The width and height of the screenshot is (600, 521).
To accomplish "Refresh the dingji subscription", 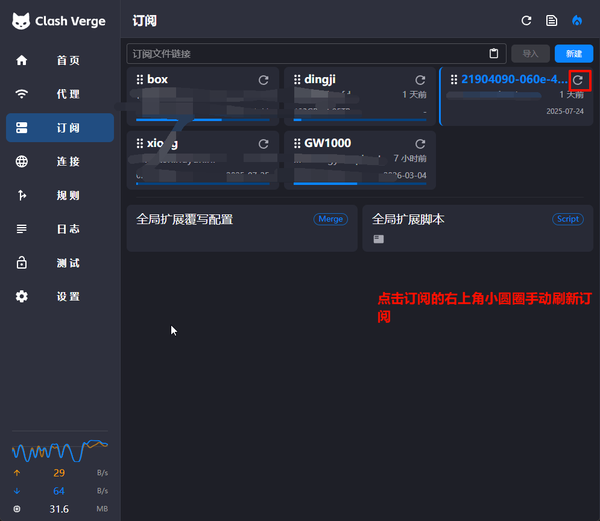I will (x=420, y=80).
